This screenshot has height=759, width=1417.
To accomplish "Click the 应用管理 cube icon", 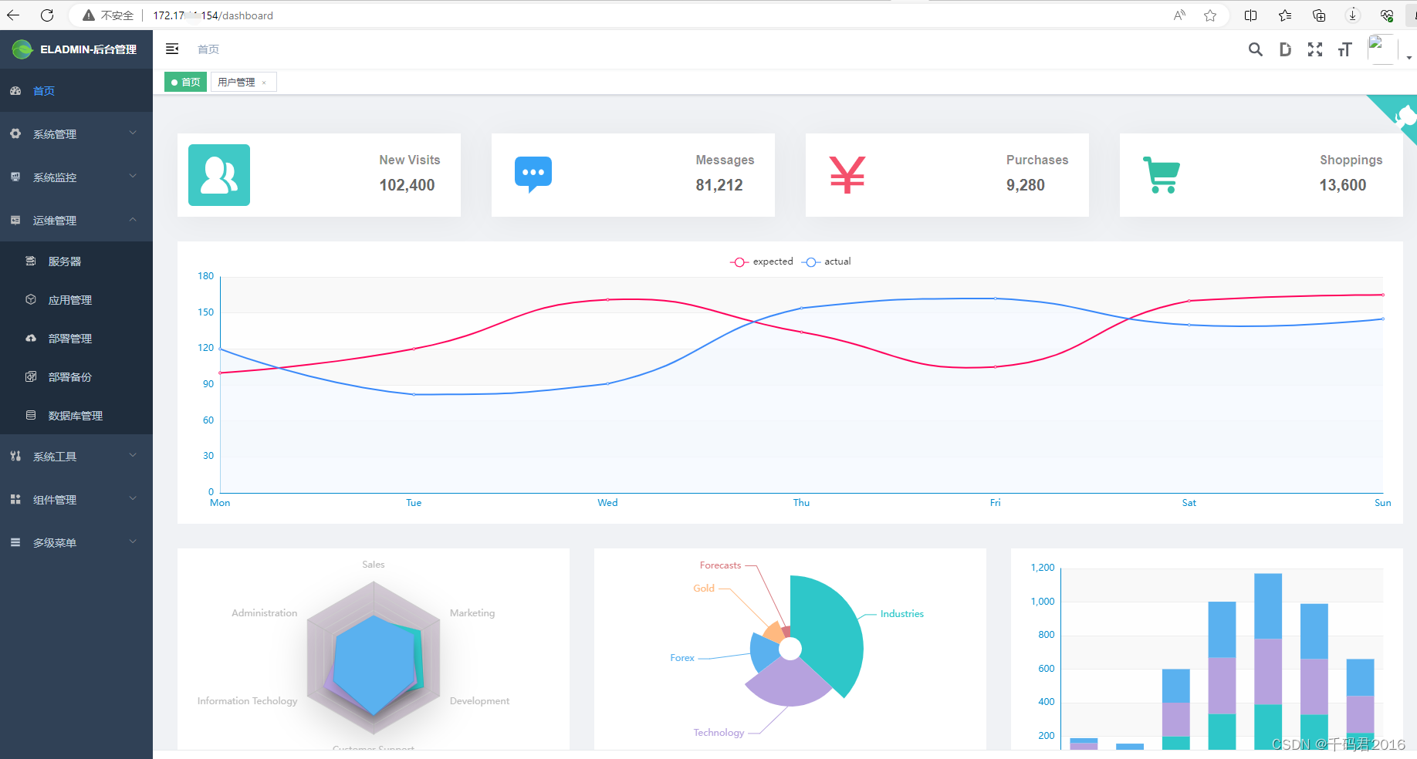I will click(31, 299).
